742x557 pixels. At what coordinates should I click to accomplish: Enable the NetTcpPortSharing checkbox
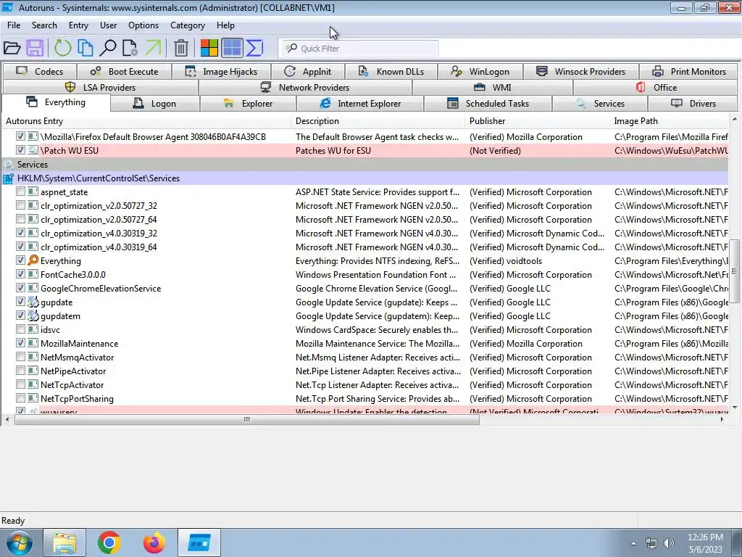tap(20, 398)
